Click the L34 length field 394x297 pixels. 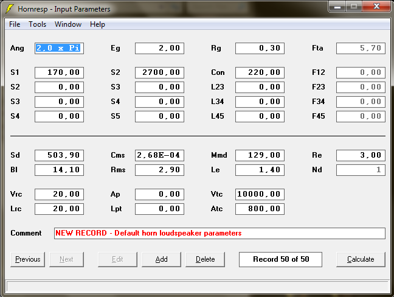[260, 102]
